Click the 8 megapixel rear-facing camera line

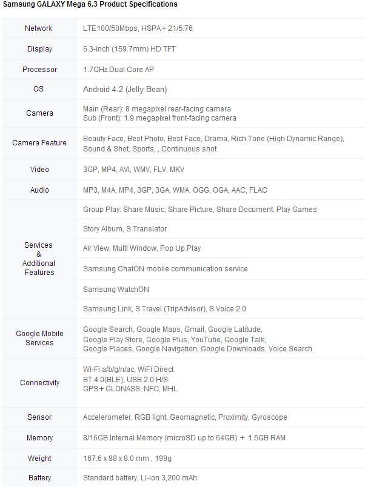pyautogui.click(x=157, y=109)
